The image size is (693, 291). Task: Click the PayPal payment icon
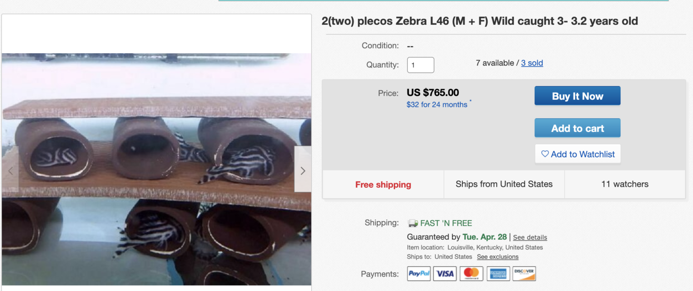click(x=419, y=274)
